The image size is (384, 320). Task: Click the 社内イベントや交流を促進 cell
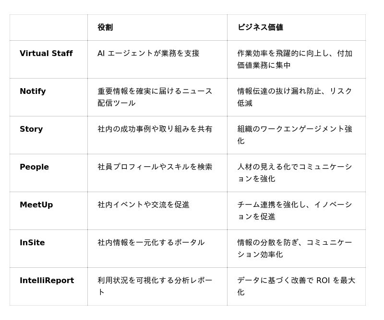[144, 205]
